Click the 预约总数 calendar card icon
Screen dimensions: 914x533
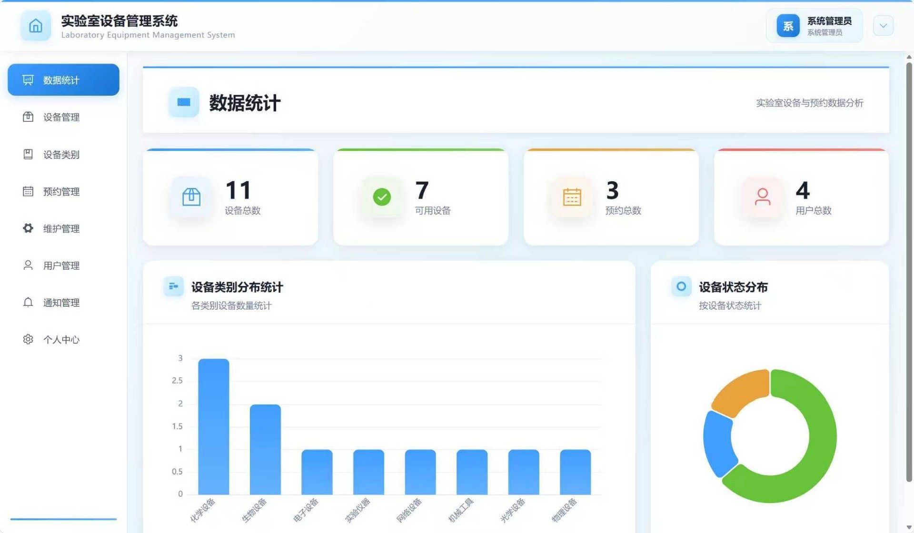[572, 197]
